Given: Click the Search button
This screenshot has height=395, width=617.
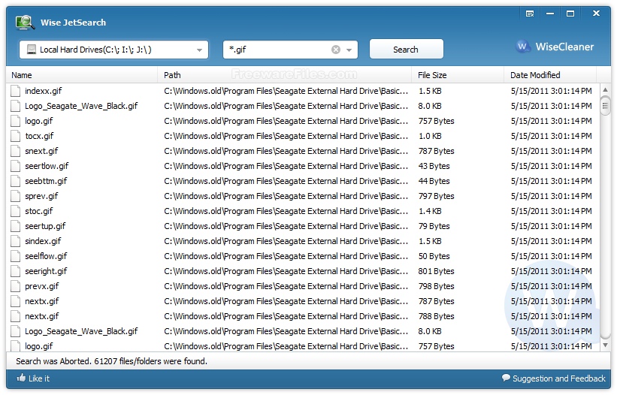Looking at the screenshot, I should (x=406, y=50).
